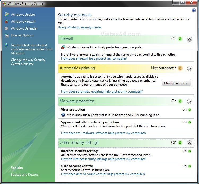
Task: Click the Internet Options checklist icon
Action: [6, 35]
